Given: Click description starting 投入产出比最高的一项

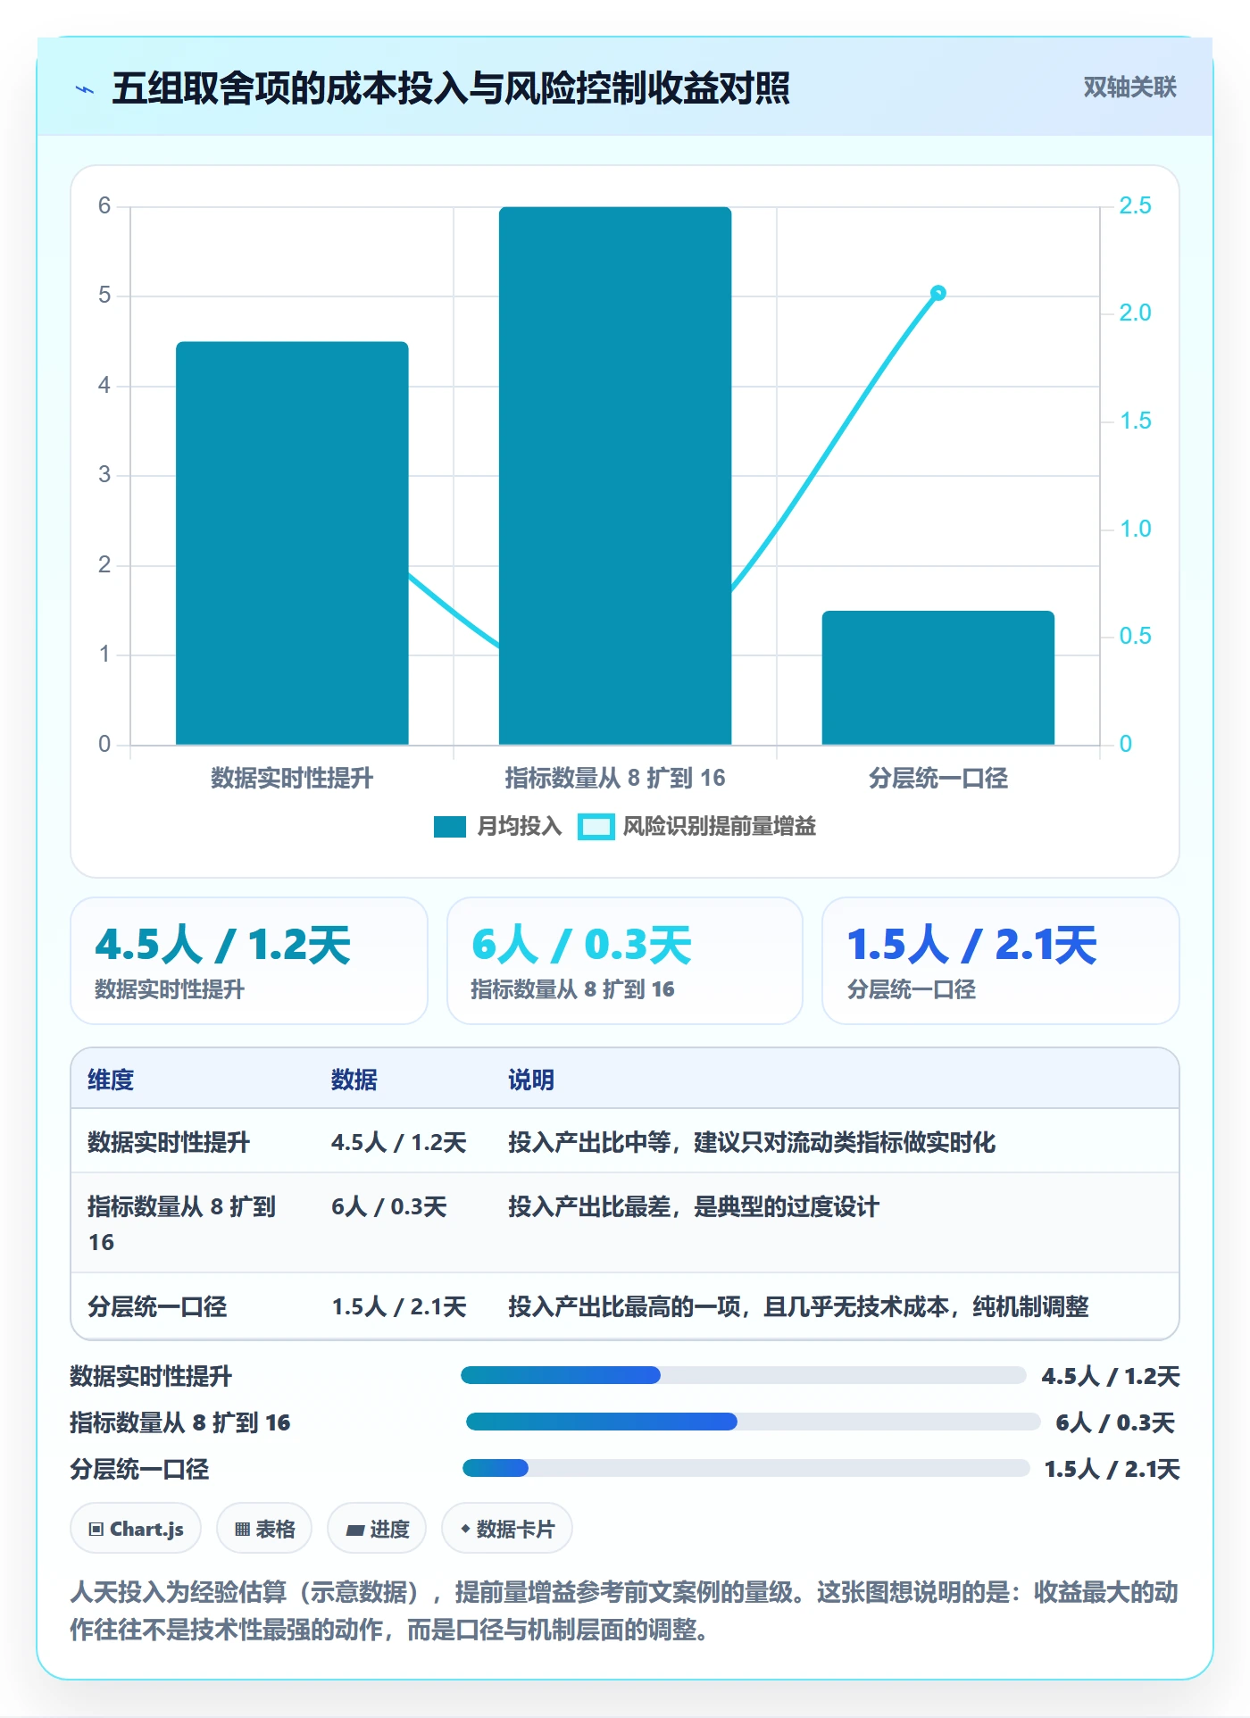Looking at the screenshot, I should 798,1307.
